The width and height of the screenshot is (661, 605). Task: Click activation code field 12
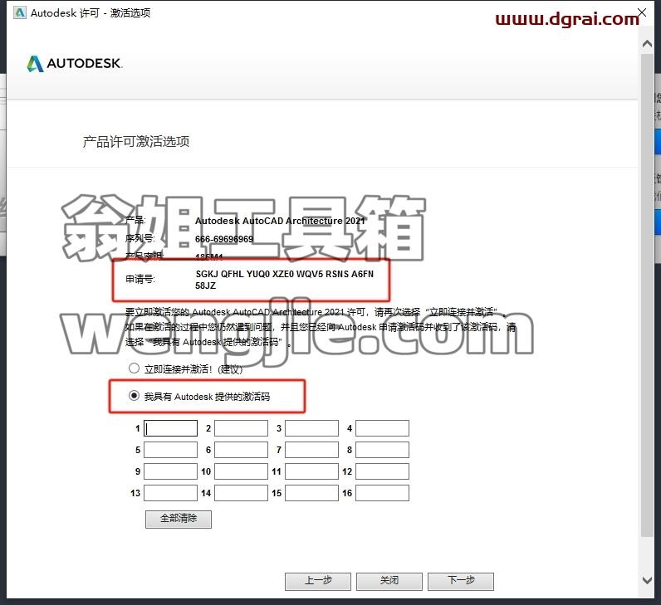382,471
